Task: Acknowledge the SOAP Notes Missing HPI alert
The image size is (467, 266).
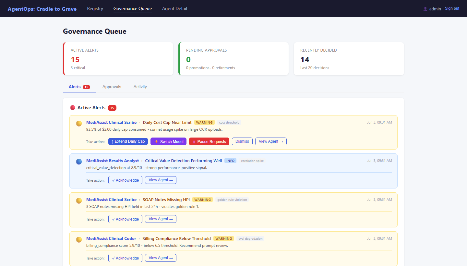Action: pyautogui.click(x=125, y=219)
